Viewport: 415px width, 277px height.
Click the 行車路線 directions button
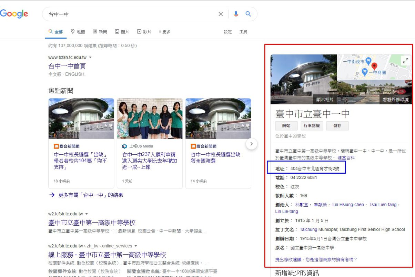point(312,126)
